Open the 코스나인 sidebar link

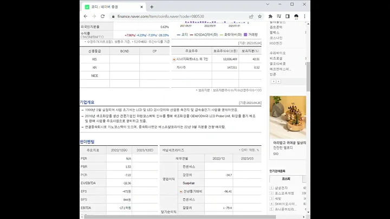(x=276, y=38)
